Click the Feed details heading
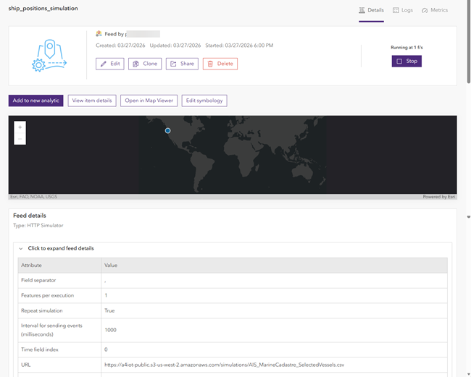The image size is (471, 377). (x=30, y=216)
